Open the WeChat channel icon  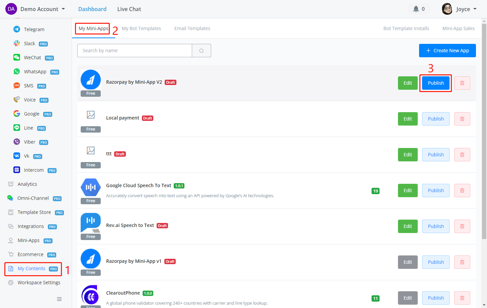point(17,57)
